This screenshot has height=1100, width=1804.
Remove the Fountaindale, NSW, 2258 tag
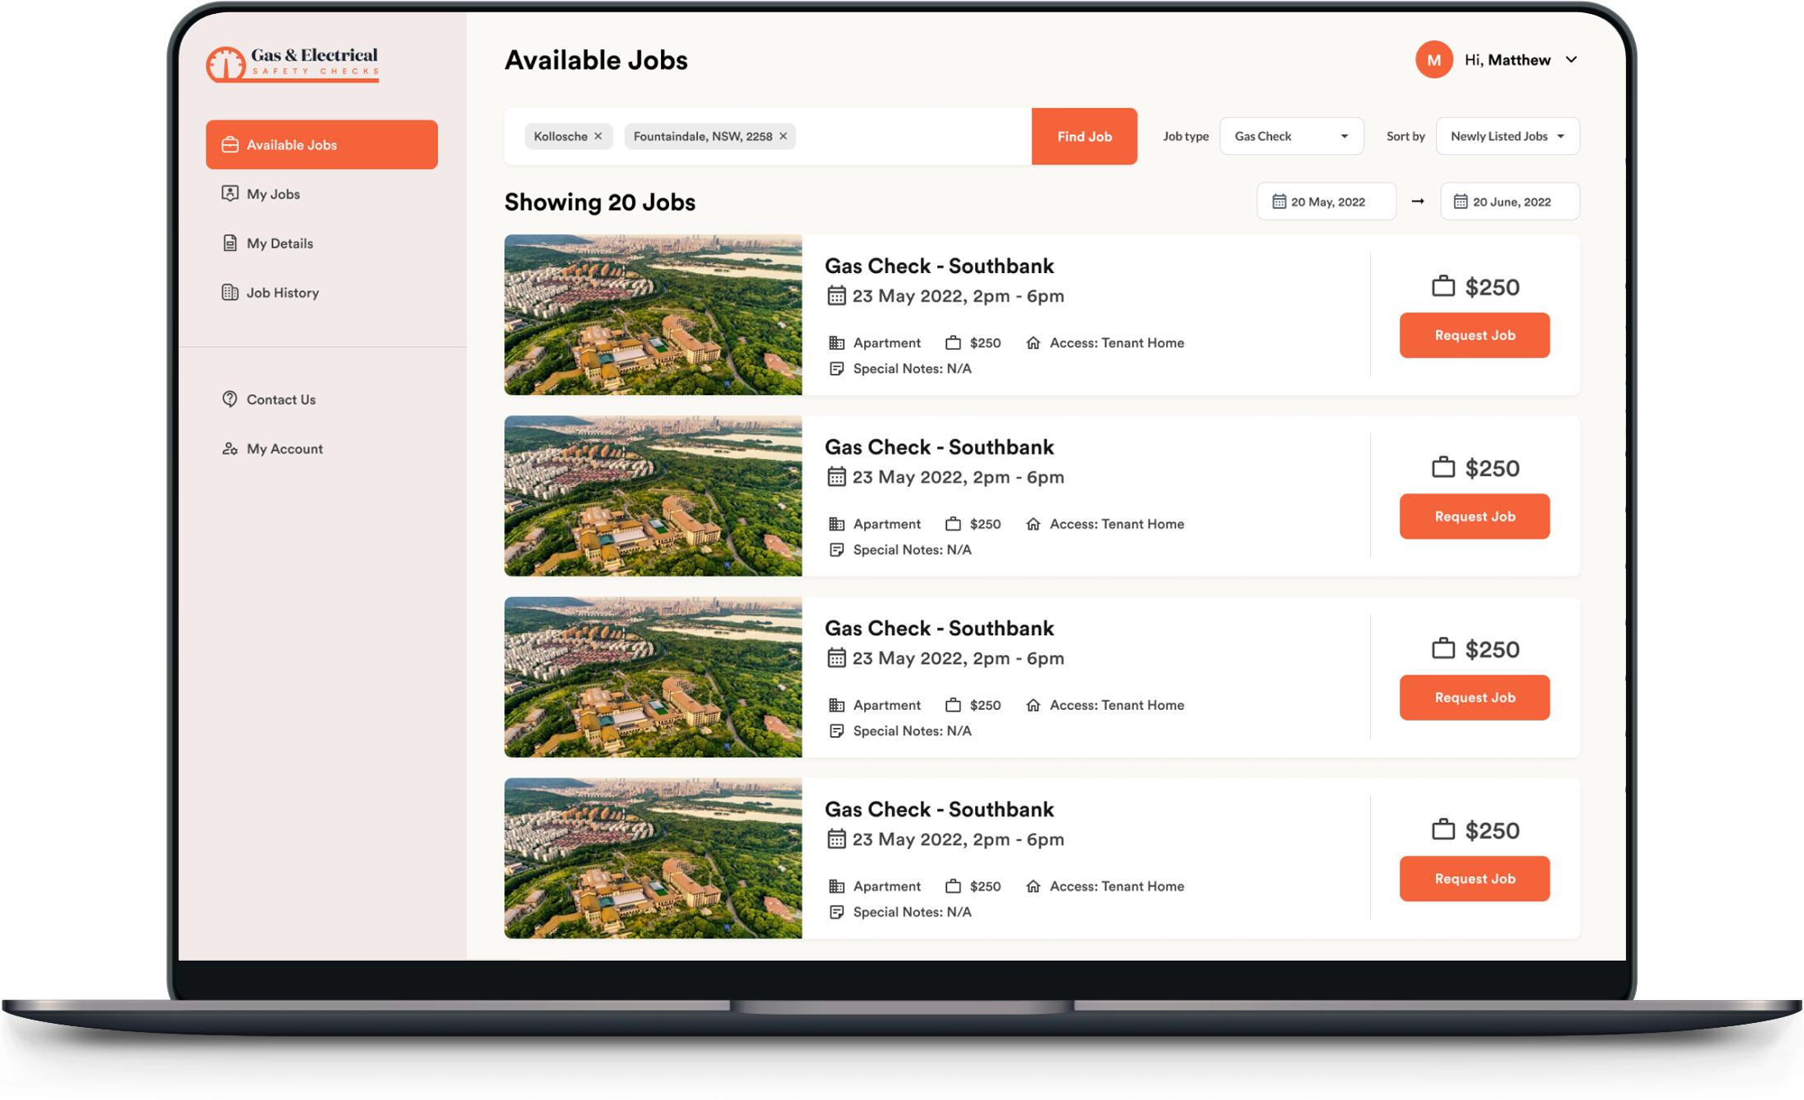tap(783, 136)
